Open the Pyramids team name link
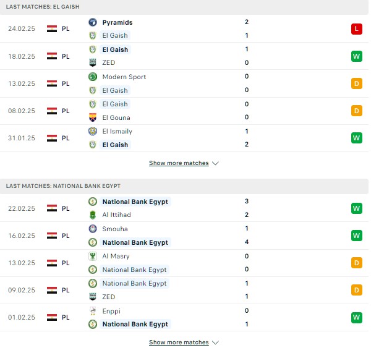The height and width of the screenshot is (353, 371). (x=117, y=22)
